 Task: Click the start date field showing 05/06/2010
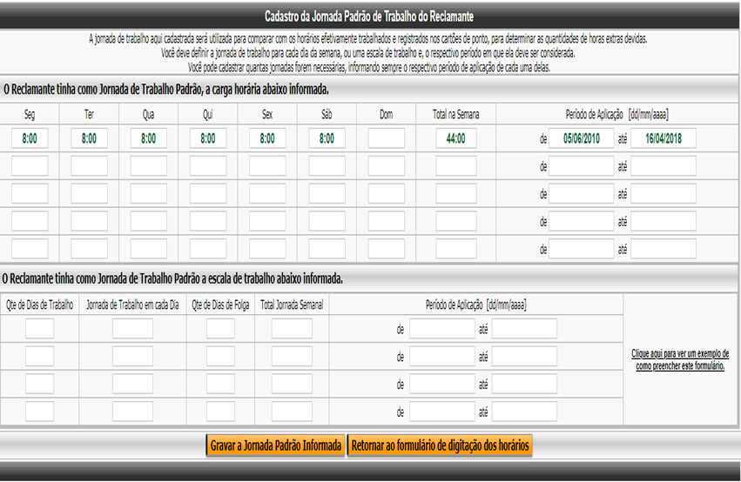coord(581,138)
